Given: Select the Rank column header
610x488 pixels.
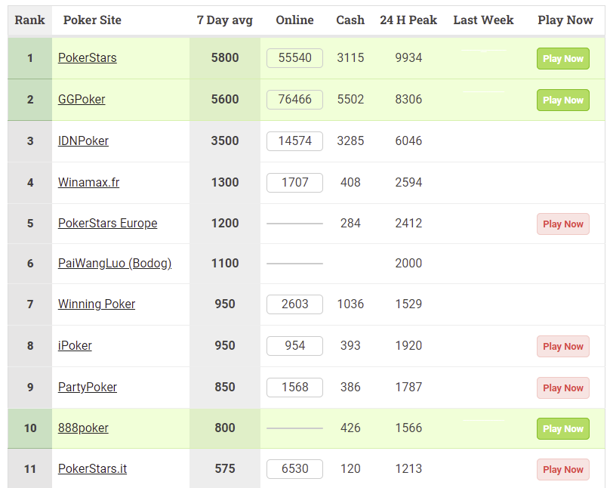Looking at the screenshot, I should (x=29, y=20).
